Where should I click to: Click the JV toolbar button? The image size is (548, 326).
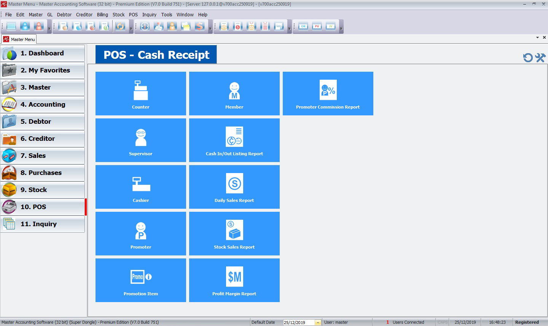[331, 27]
